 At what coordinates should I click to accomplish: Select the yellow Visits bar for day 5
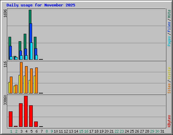29,87
